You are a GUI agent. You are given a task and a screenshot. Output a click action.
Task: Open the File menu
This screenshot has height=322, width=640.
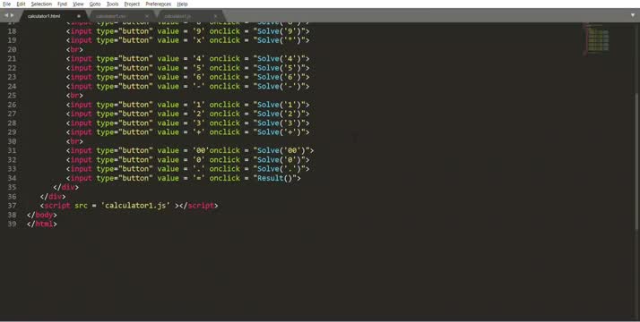[x=6, y=4]
